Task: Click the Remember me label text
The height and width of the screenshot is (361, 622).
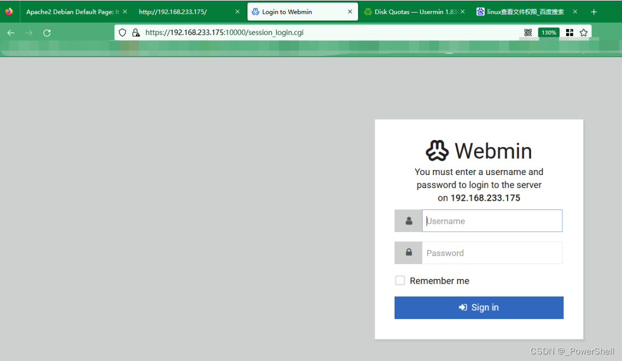Action: [x=440, y=281]
